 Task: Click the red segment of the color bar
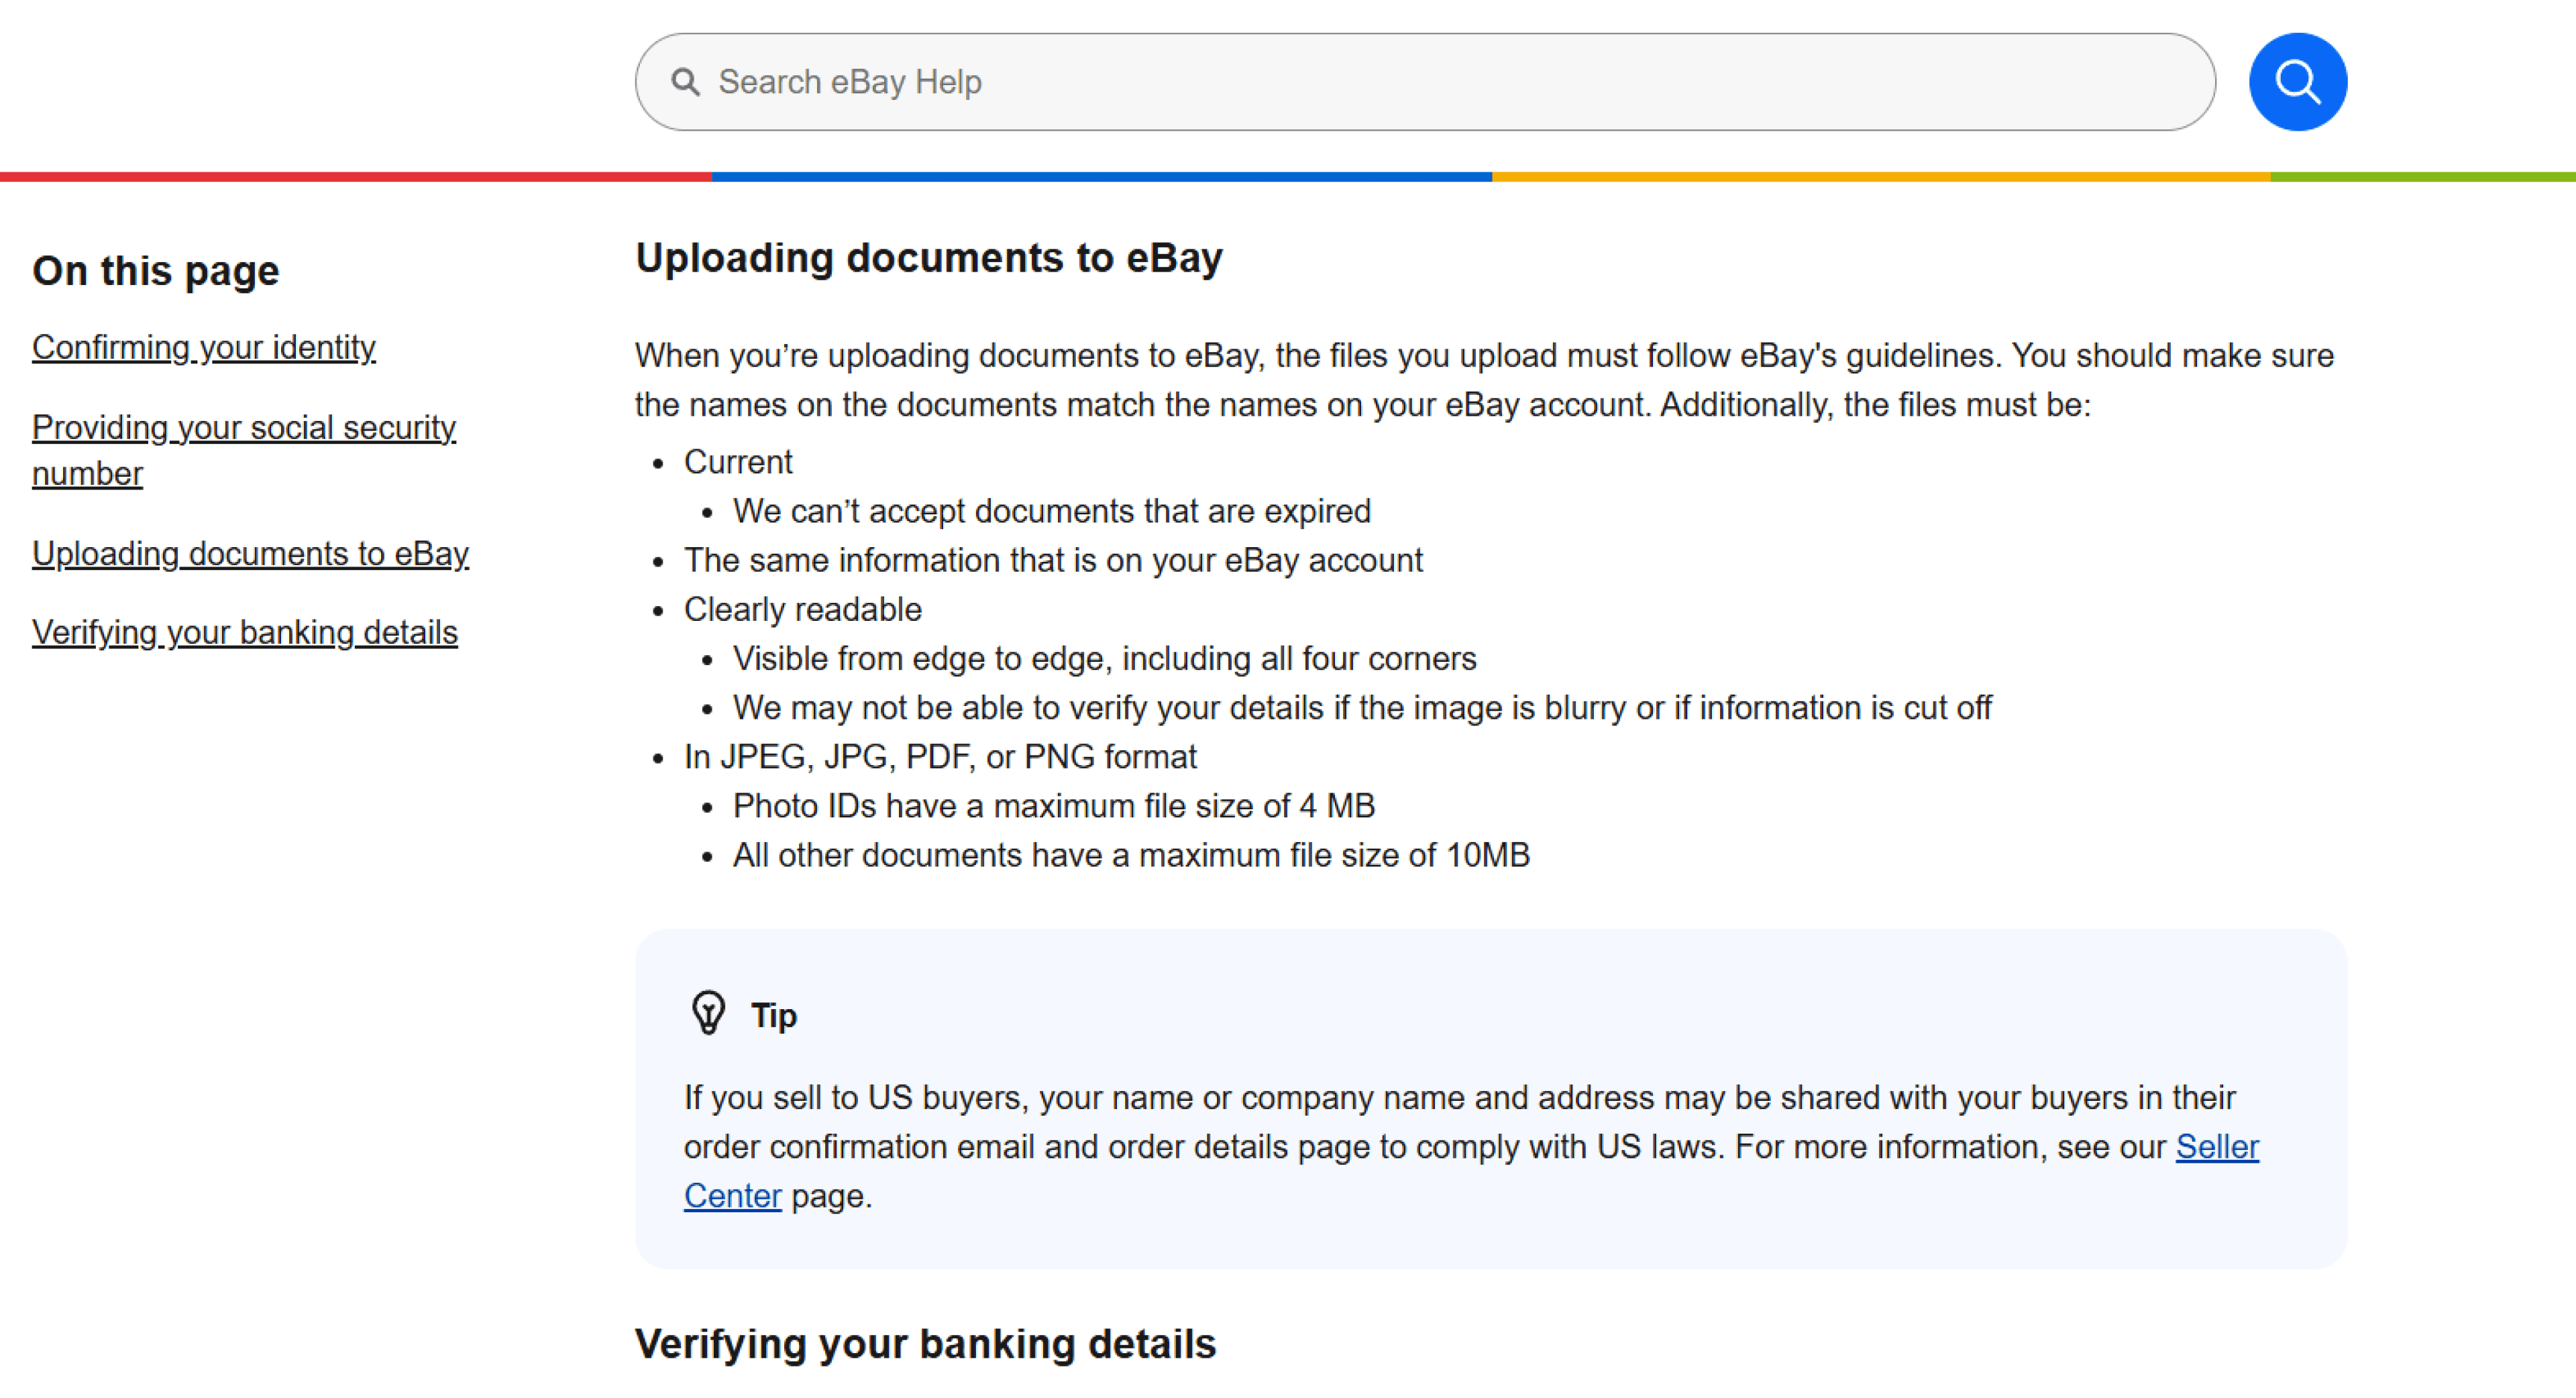coord(355,177)
